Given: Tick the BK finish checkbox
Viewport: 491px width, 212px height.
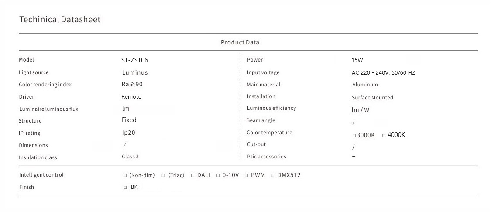Looking at the screenshot, I should click(125, 188).
